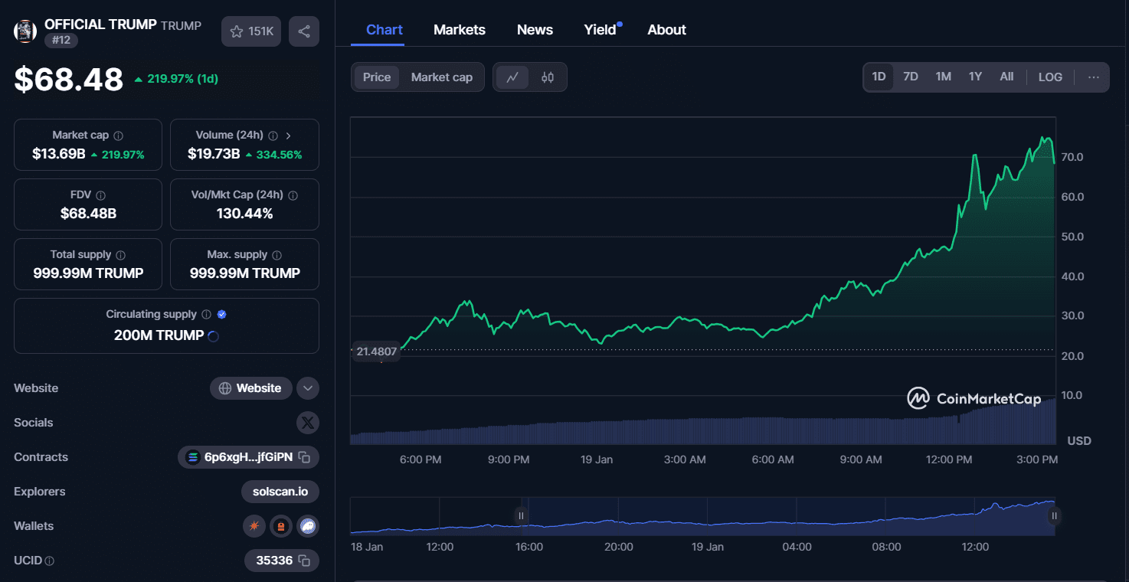The image size is (1129, 582).
Task: Click the 6p6xgH...jfGiPN contract address
Action: point(248,457)
